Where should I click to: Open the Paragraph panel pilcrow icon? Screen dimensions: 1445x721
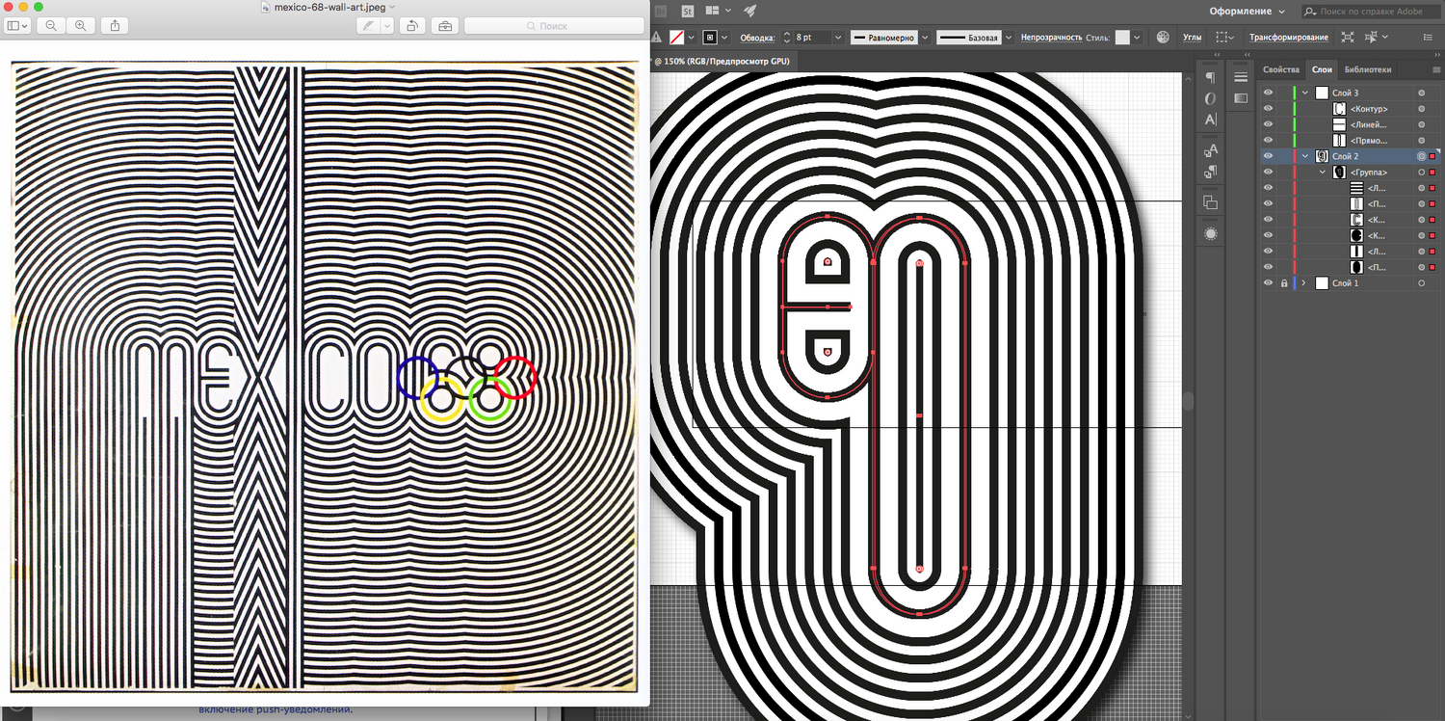pos(1211,78)
